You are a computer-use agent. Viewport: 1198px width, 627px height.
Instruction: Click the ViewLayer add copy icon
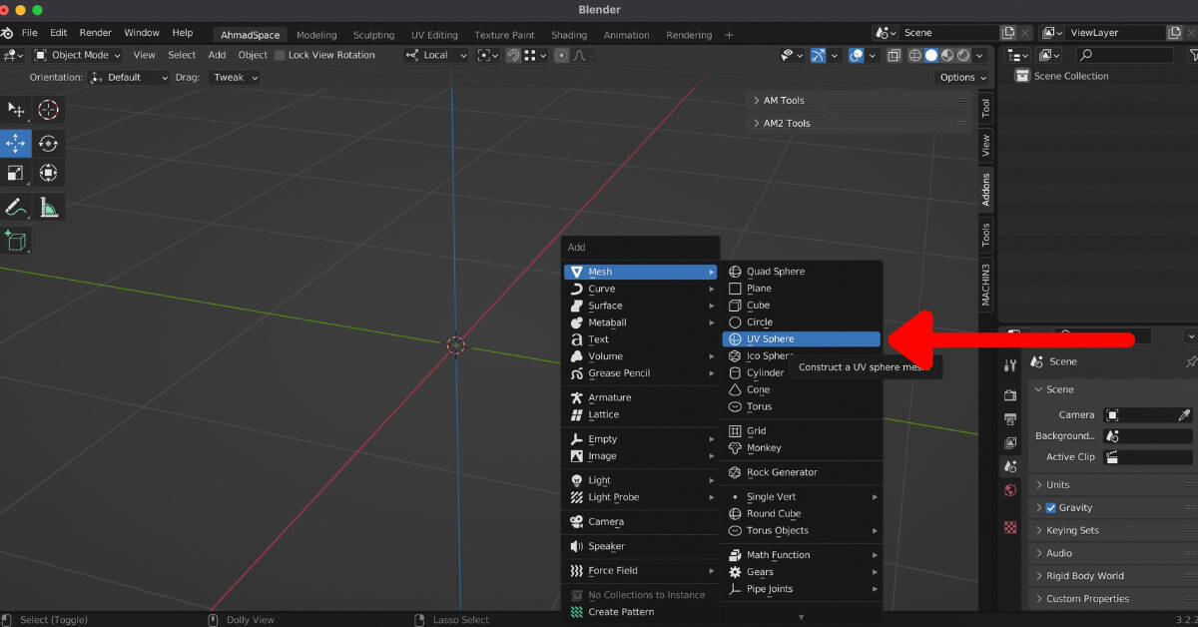click(1176, 33)
